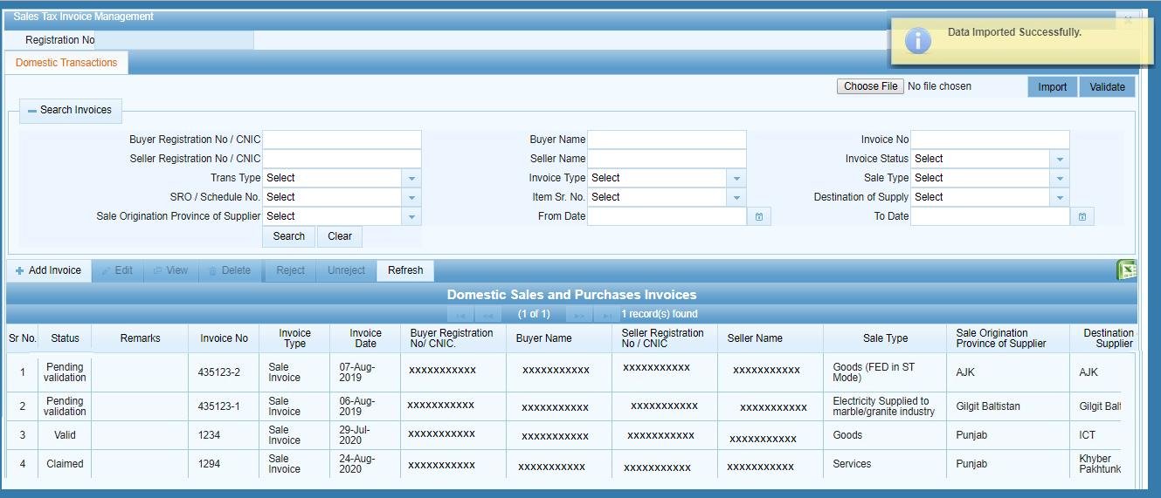Viewport: 1161px width, 498px height.
Task: Go to next page in paginator
Action: (578, 314)
